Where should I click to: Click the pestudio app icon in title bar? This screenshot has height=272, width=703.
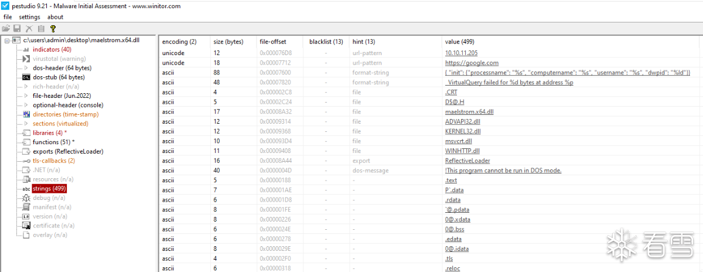[x=5, y=6]
